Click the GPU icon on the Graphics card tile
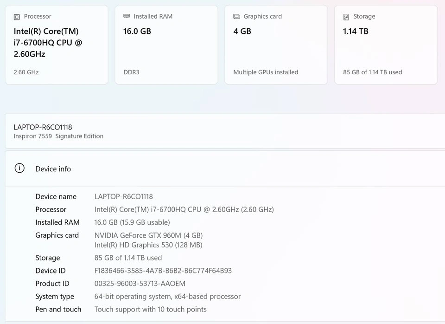Screen dimensions: 445x324 pos(236,17)
